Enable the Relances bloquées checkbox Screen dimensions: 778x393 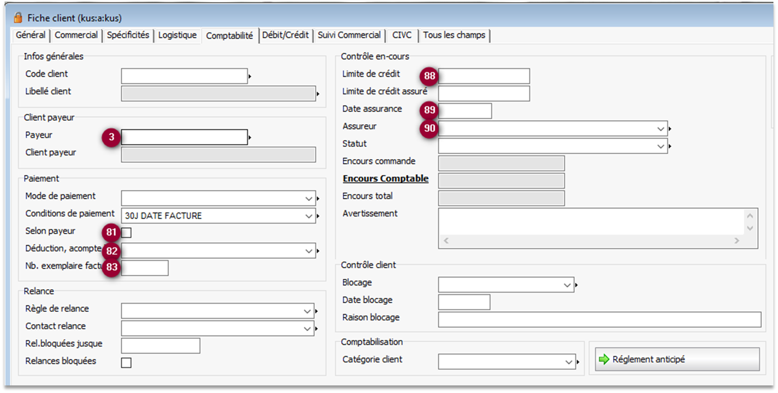coord(126,363)
